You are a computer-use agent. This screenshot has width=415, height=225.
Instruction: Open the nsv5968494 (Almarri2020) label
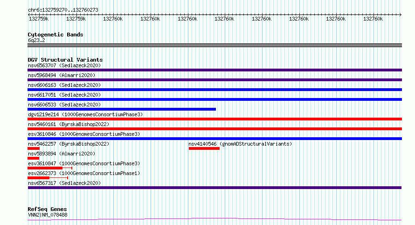pyautogui.click(x=62, y=75)
